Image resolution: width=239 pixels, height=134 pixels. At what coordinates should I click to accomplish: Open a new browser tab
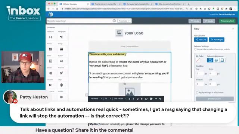click(189, 4)
